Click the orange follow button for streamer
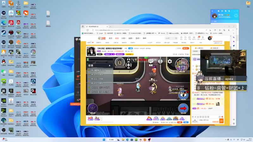253x142 pixels. (x=186, y=48)
